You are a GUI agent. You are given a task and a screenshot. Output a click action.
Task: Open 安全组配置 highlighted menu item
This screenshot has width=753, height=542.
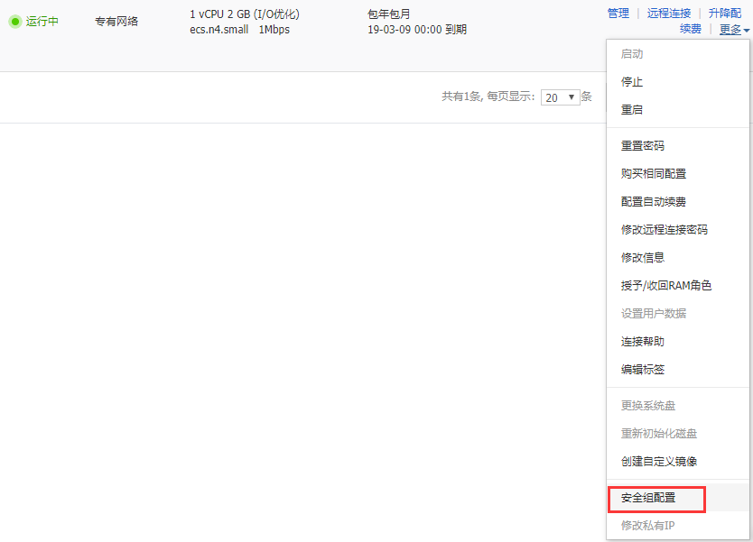tap(648, 498)
